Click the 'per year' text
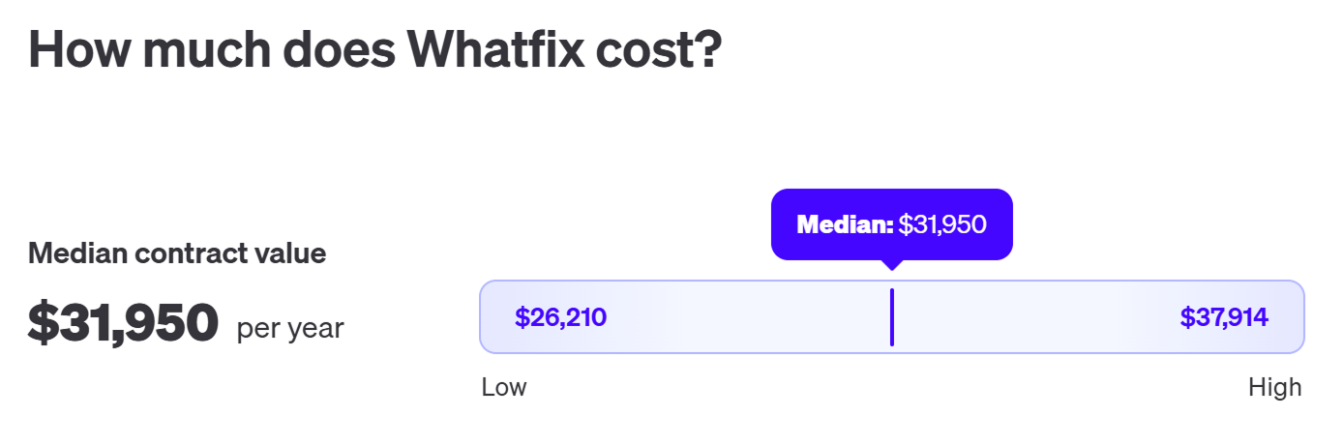Screen dimensions: 1343x446 click(x=290, y=329)
